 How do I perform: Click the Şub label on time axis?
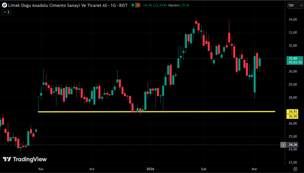pyautogui.click(x=204, y=169)
